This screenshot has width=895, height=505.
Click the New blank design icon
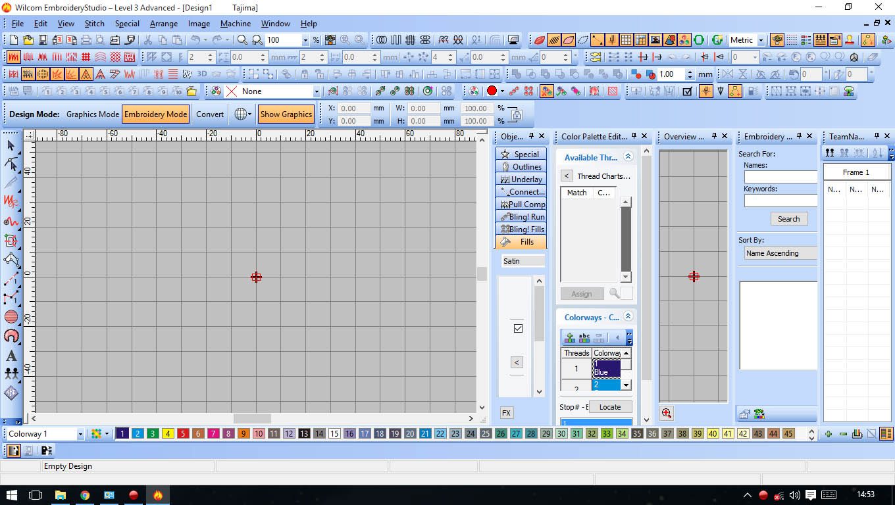[14, 40]
